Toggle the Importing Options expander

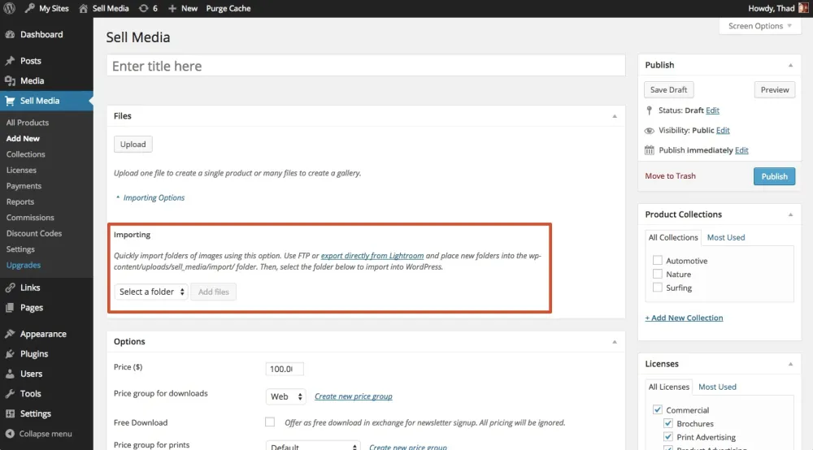tap(150, 198)
